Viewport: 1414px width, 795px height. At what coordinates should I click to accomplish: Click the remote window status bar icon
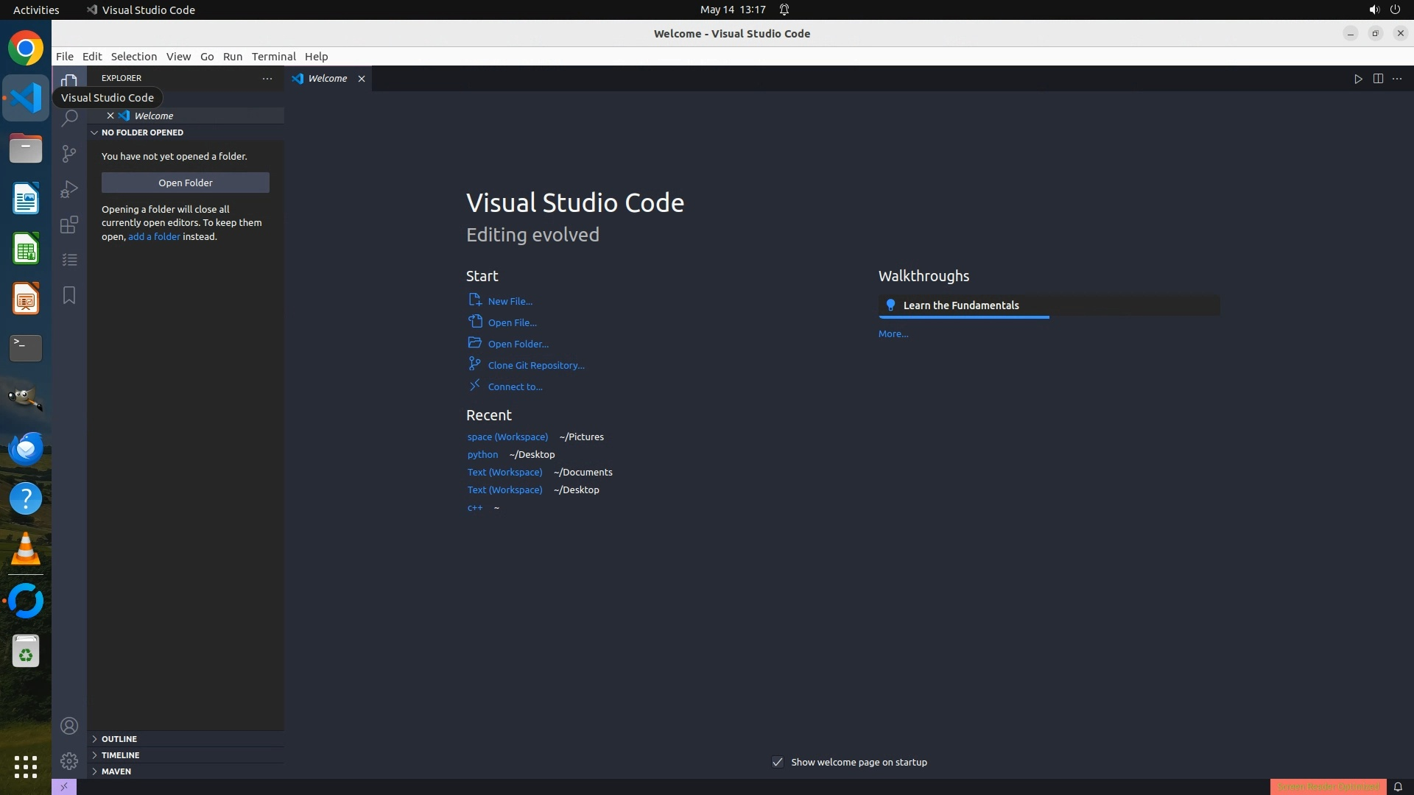[64, 787]
